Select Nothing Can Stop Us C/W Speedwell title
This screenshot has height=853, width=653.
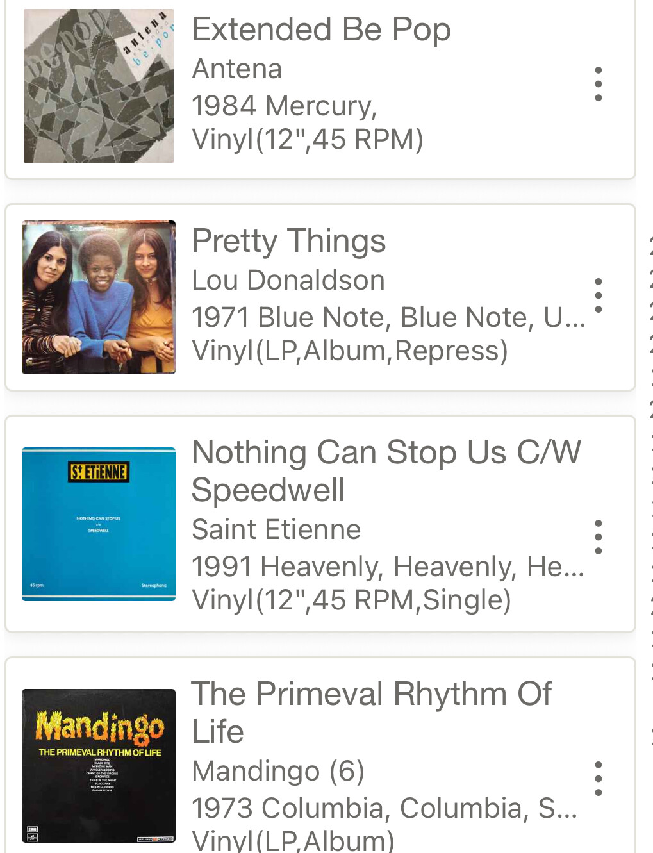point(386,471)
